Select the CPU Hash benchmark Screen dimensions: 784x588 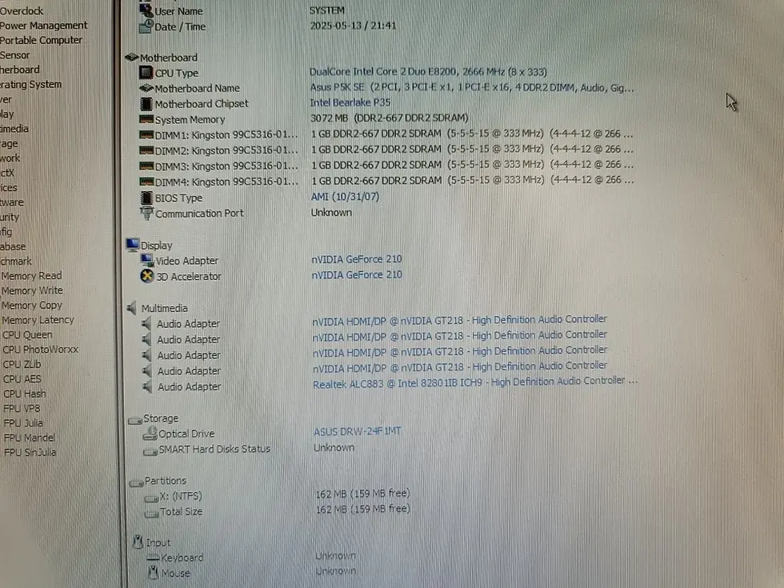coord(25,394)
